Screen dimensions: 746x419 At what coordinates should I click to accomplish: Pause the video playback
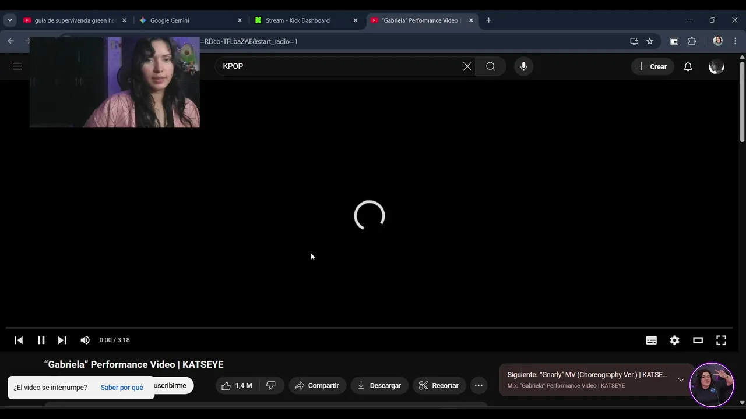[41, 340]
